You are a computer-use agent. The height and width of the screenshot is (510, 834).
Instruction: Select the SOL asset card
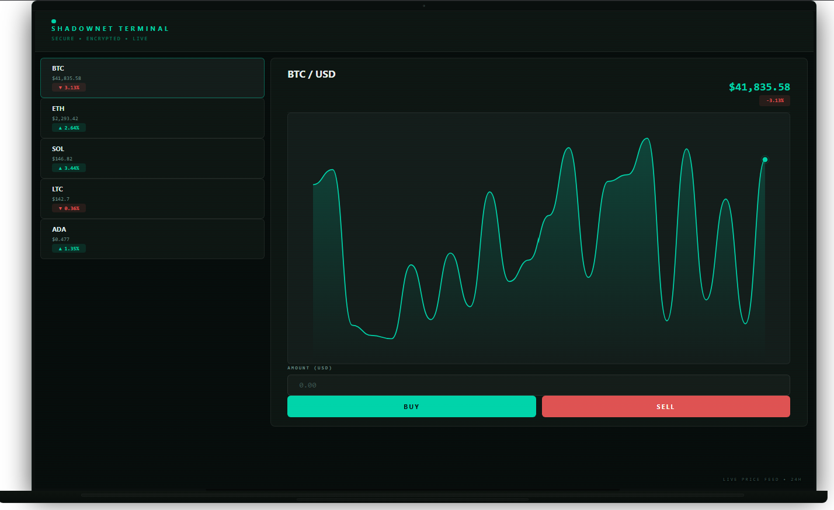pos(152,158)
